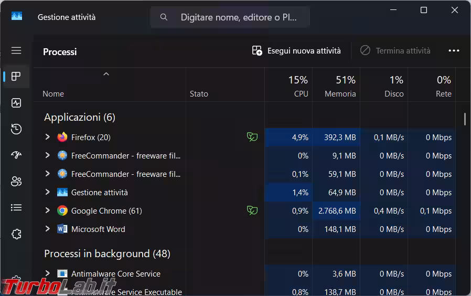The width and height of the screenshot is (471, 296).
Task: Expand the Microsoft Word process entry
Action: click(47, 229)
